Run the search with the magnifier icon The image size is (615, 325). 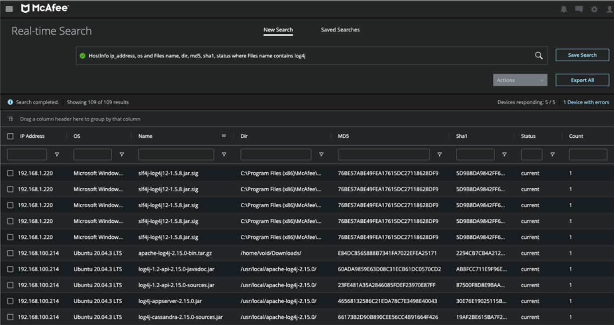coord(539,56)
